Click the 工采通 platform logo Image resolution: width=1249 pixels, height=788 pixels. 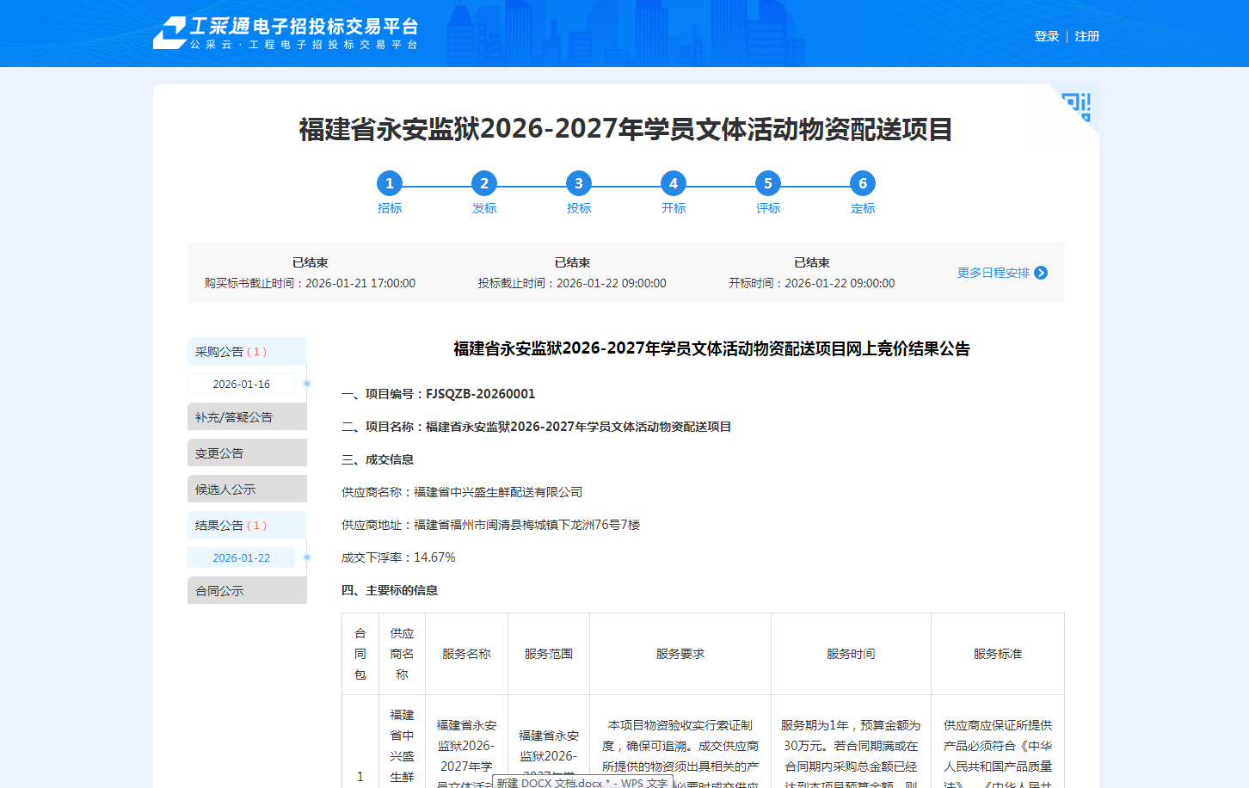point(286,34)
